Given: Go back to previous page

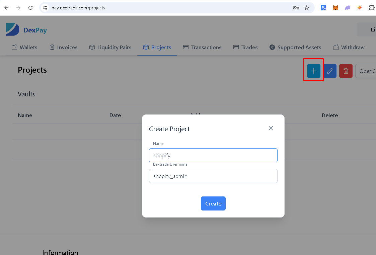Looking at the screenshot, I should tap(6, 8).
